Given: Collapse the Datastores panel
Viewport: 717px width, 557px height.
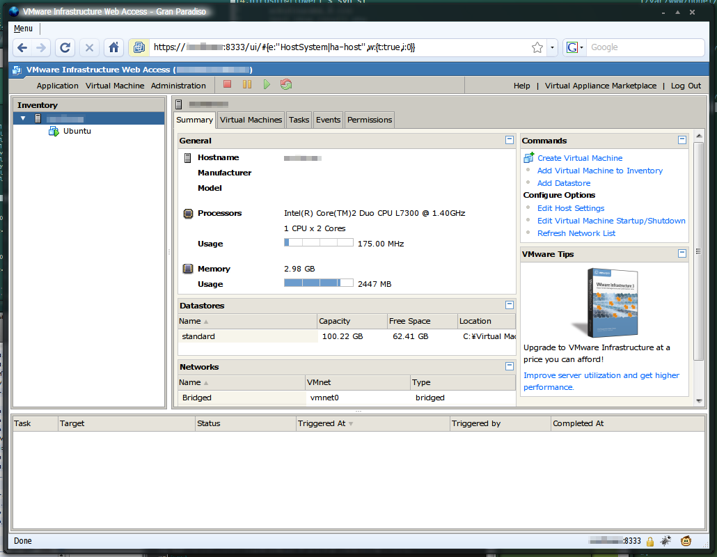Looking at the screenshot, I should pyautogui.click(x=510, y=305).
